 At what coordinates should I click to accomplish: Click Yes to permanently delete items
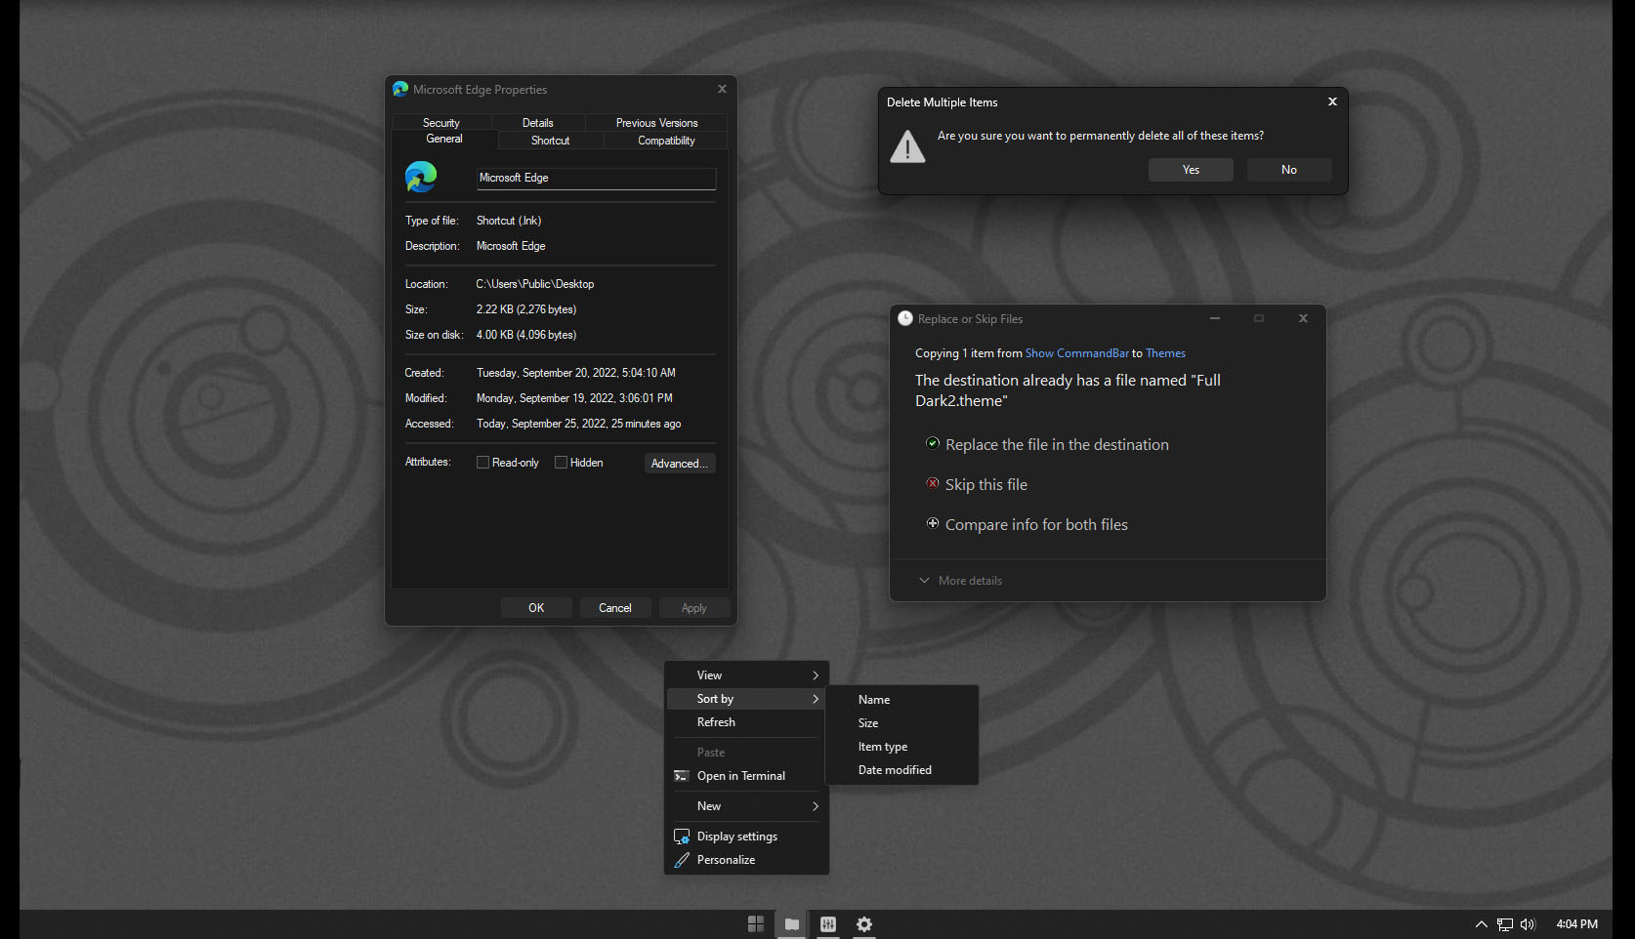click(1190, 169)
